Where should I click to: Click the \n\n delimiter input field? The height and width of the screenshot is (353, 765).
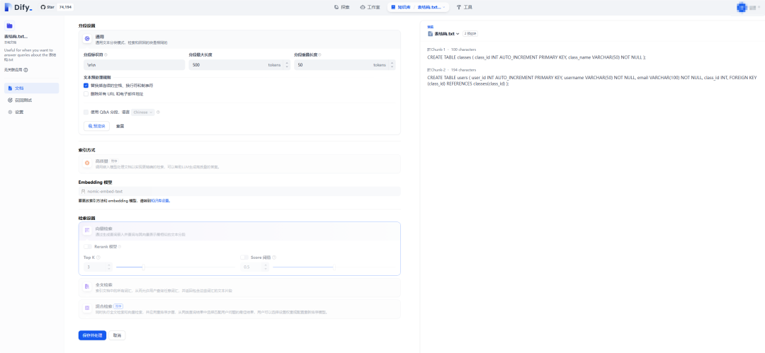point(134,65)
